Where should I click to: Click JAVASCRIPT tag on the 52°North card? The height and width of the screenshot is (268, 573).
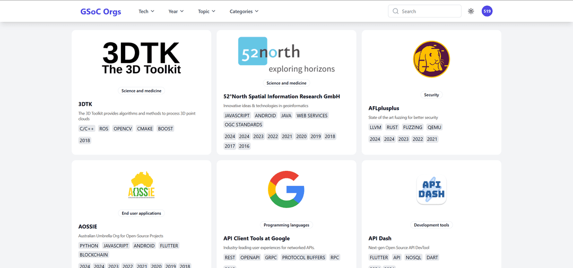237,116
